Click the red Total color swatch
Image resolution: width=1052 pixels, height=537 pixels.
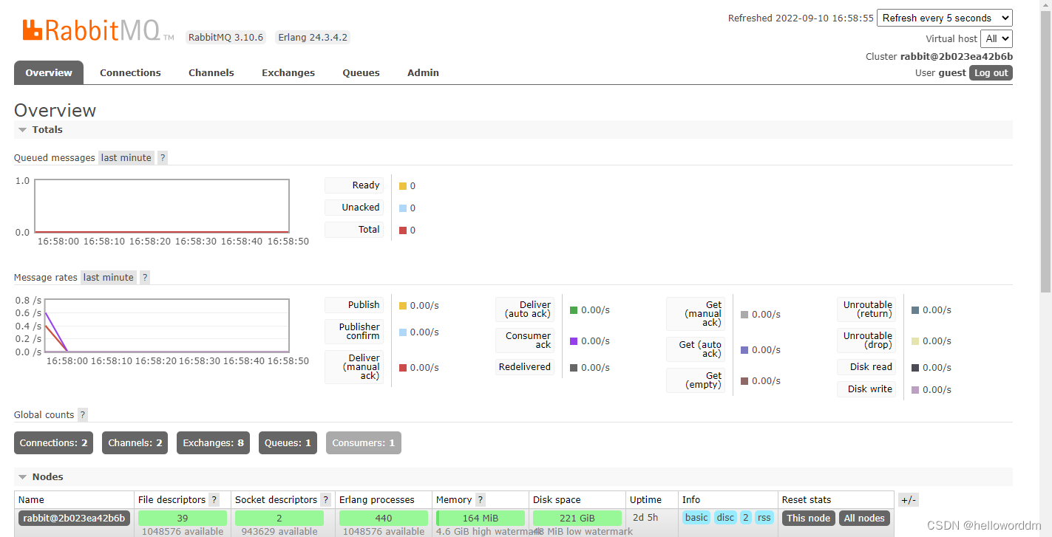pyautogui.click(x=403, y=230)
